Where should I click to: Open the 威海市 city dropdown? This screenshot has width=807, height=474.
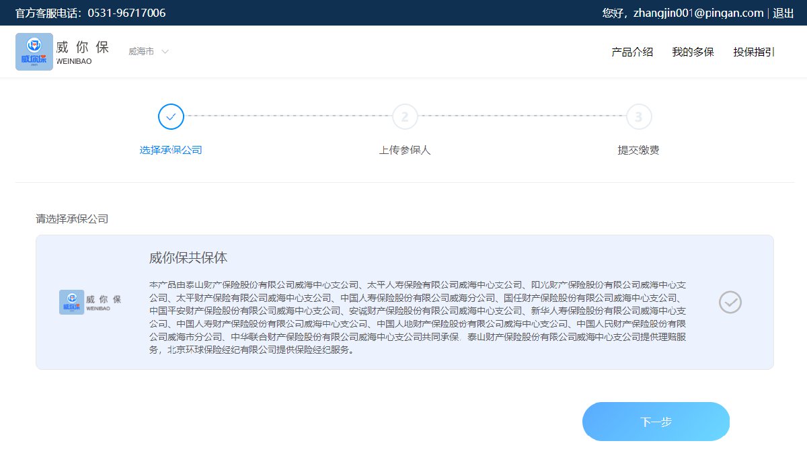tap(141, 52)
